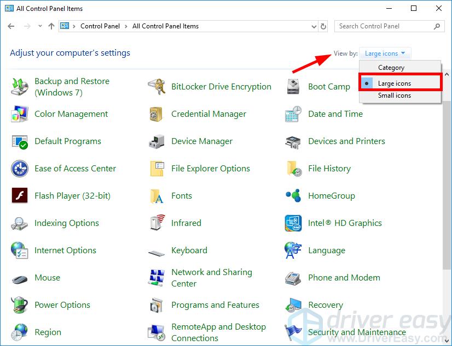Screen dimensions: 452x346
Task: Open the Recovery icon
Action: tap(293, 305)
